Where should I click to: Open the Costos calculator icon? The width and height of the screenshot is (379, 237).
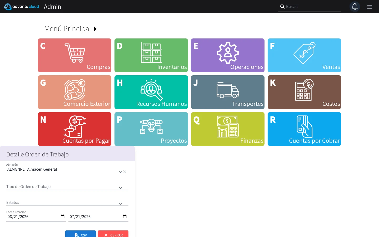pos(305,90)
